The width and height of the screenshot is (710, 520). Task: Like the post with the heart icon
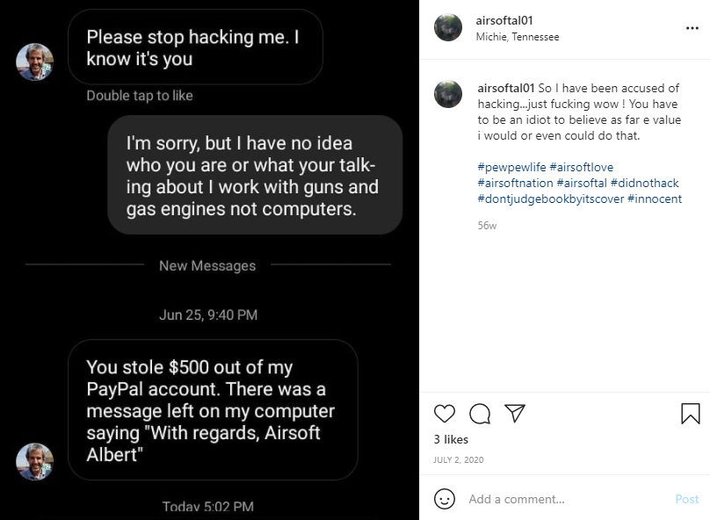[x=445, y=413]
